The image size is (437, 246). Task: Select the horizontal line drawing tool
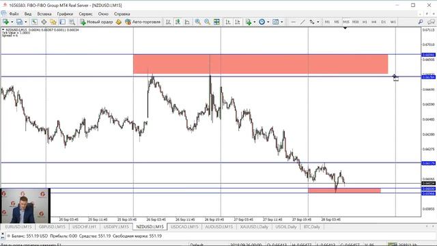point(293,22)
